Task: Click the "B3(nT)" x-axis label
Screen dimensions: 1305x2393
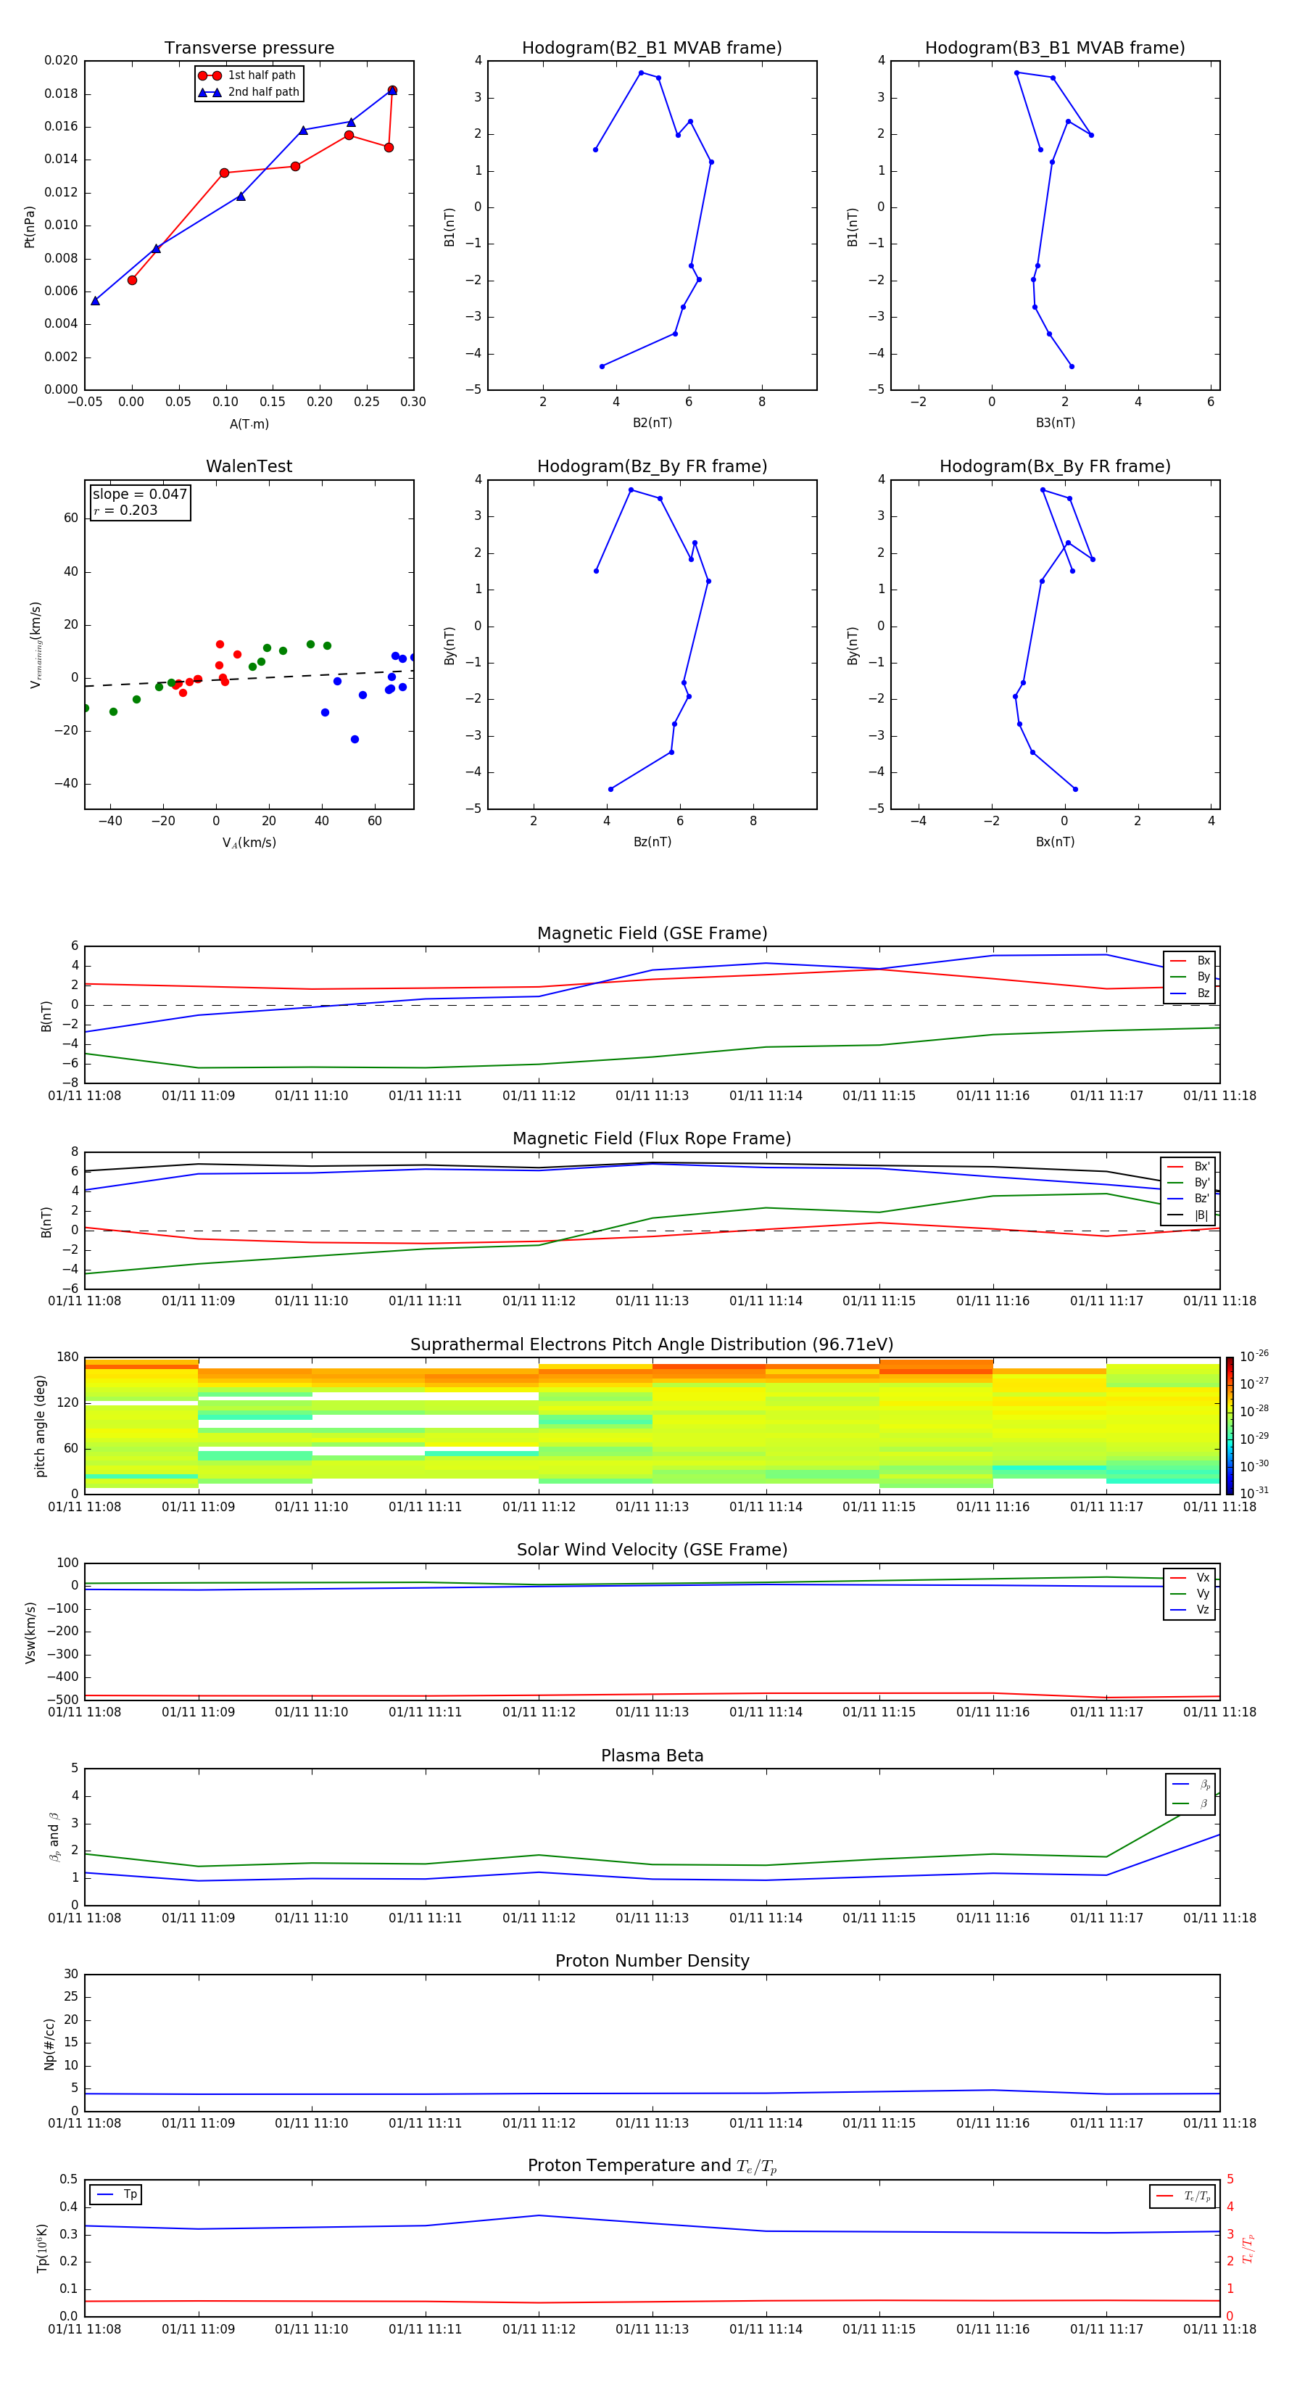Action: (1055, 423)
